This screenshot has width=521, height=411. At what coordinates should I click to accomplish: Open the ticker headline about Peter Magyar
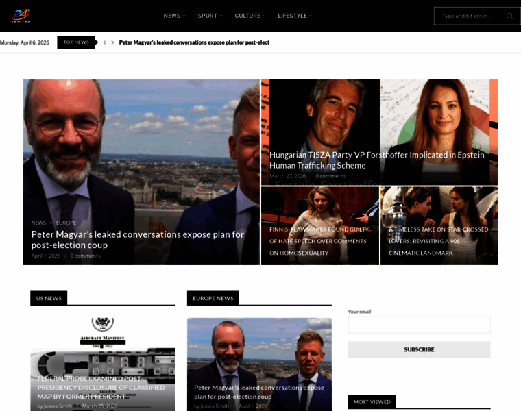coord(194,42)
